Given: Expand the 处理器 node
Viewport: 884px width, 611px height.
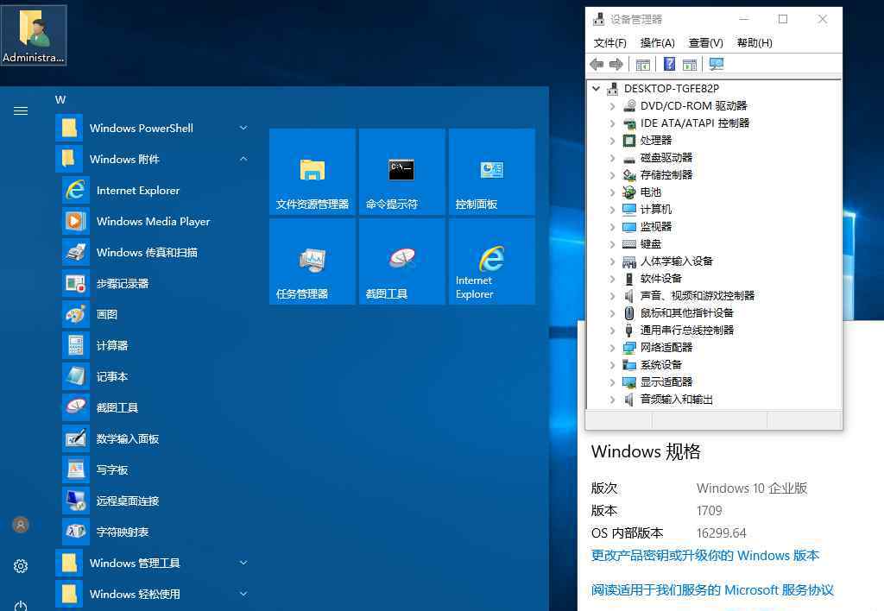Looking at the screenshot, I should tap(612, 141).
